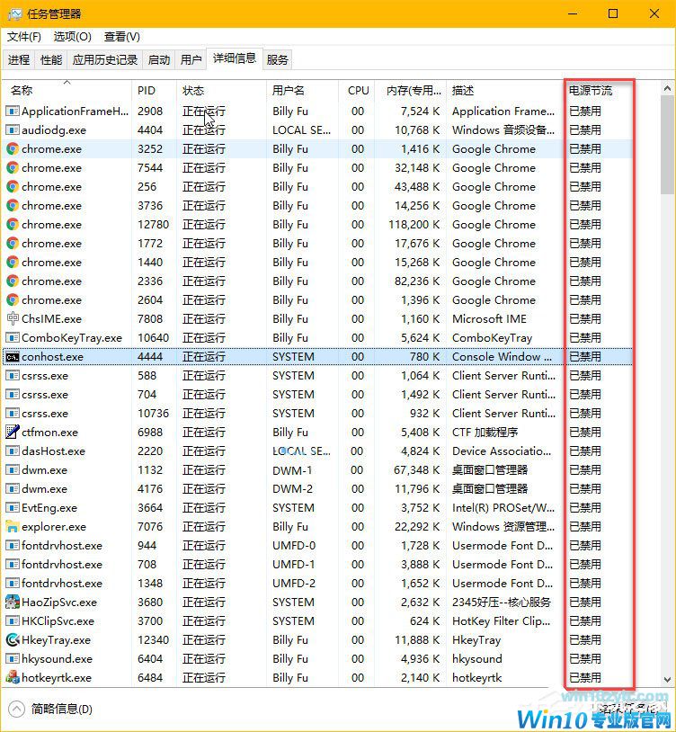Click scrollbar down arrow
676x732 pixels.
tap(667, 679)
